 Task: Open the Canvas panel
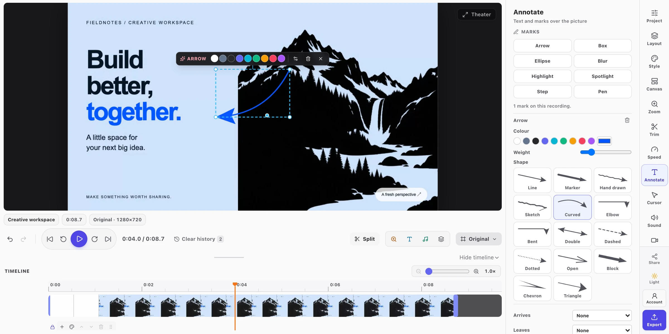point(654,85)
